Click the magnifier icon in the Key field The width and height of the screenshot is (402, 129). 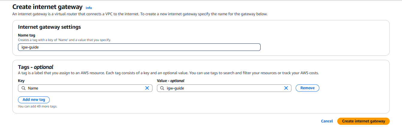23,88
